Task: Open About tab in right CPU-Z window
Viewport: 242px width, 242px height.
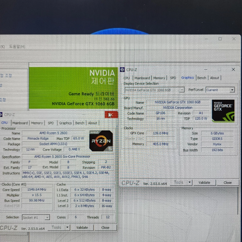Action: pyautogui.click(x=214, y=78)
